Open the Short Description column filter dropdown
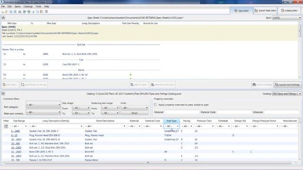Viewport: 303px width, 170px height. (x=105, y=126)
